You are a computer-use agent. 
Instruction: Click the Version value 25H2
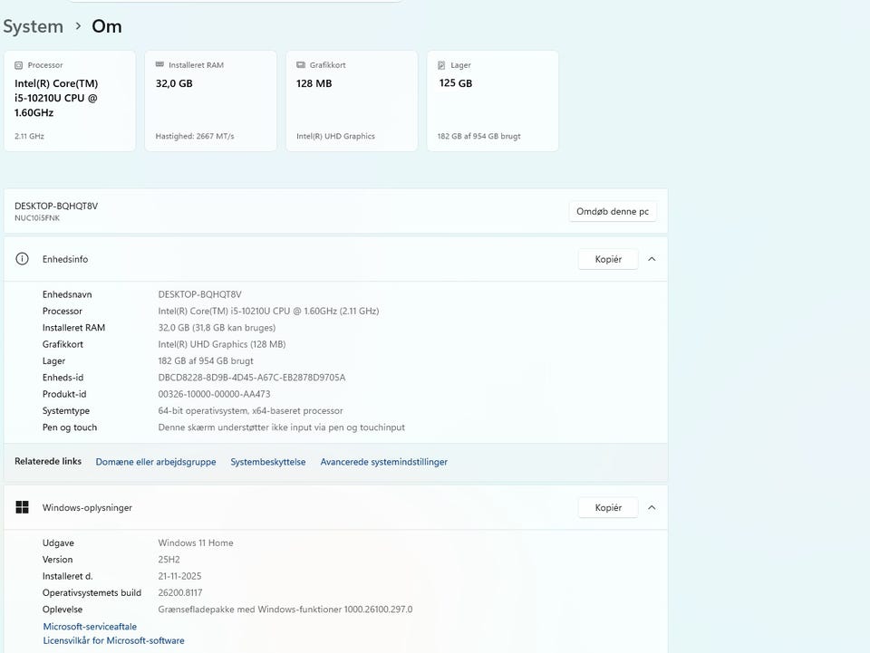coord(169,560)
